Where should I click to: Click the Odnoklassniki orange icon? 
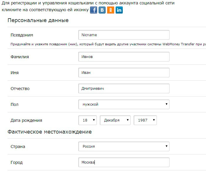111,10
